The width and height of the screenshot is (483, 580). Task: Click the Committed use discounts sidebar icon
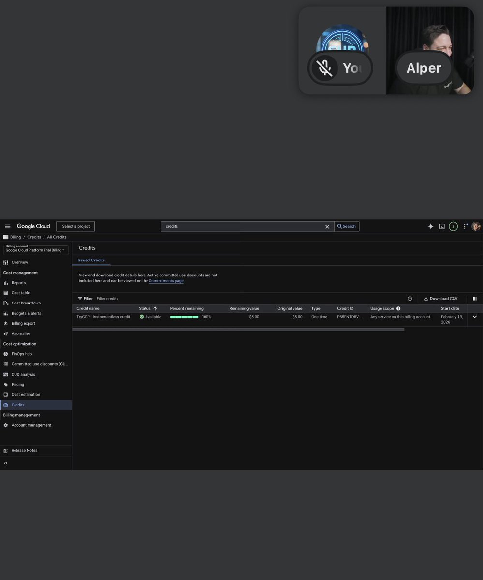click(6, 364)
